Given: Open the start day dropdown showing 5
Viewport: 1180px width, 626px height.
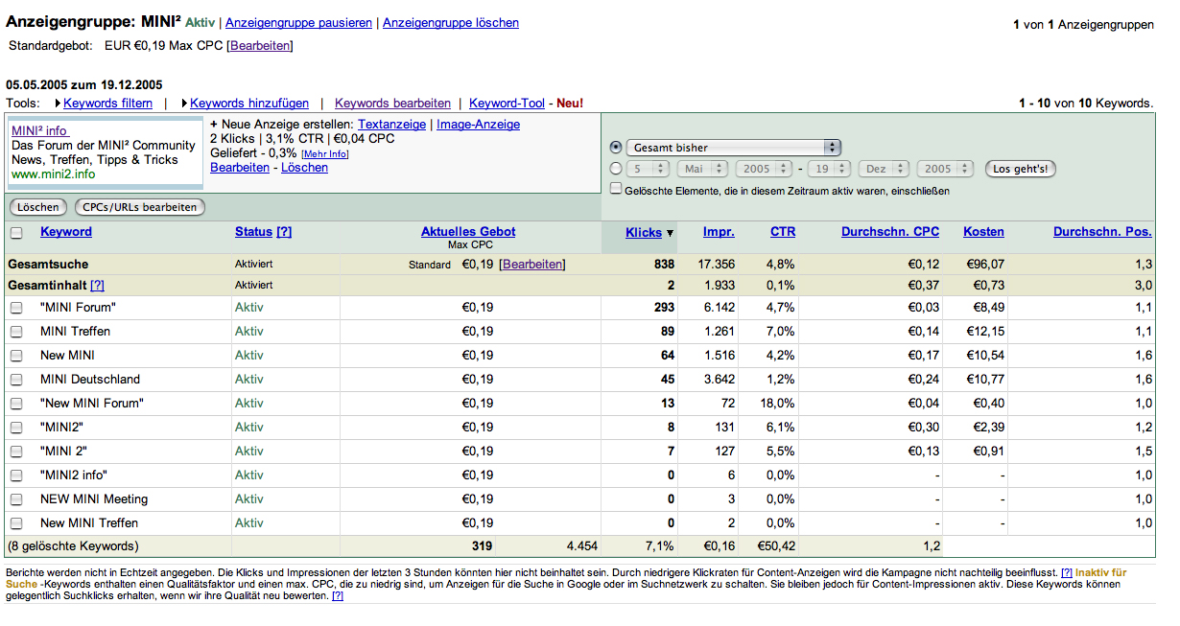Looking at the screenshot, I should pyautogui.click(x=648, y=169).
